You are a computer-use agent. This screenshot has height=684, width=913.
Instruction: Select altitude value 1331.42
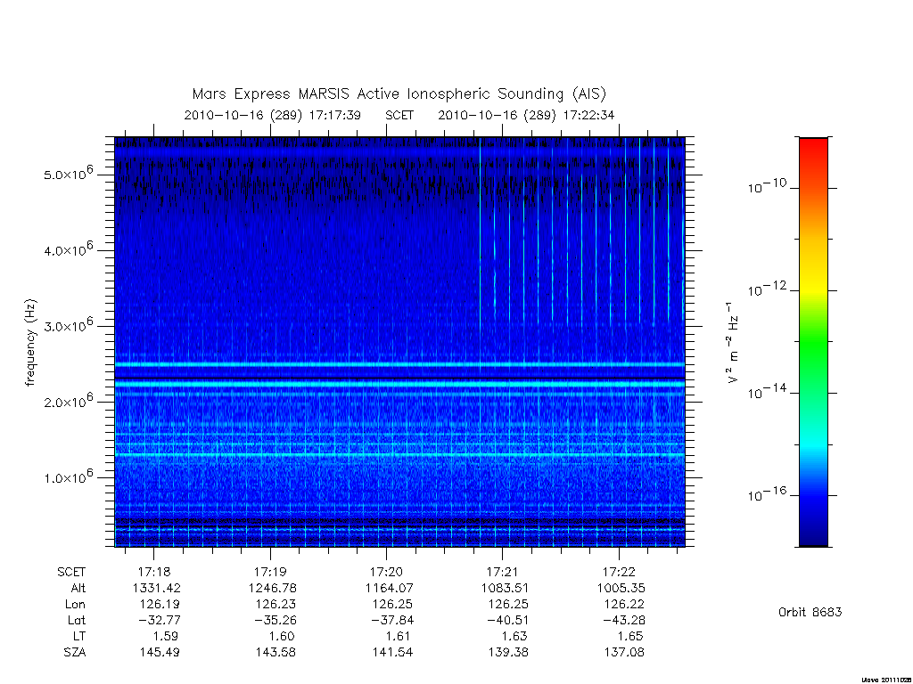(157, 588)
